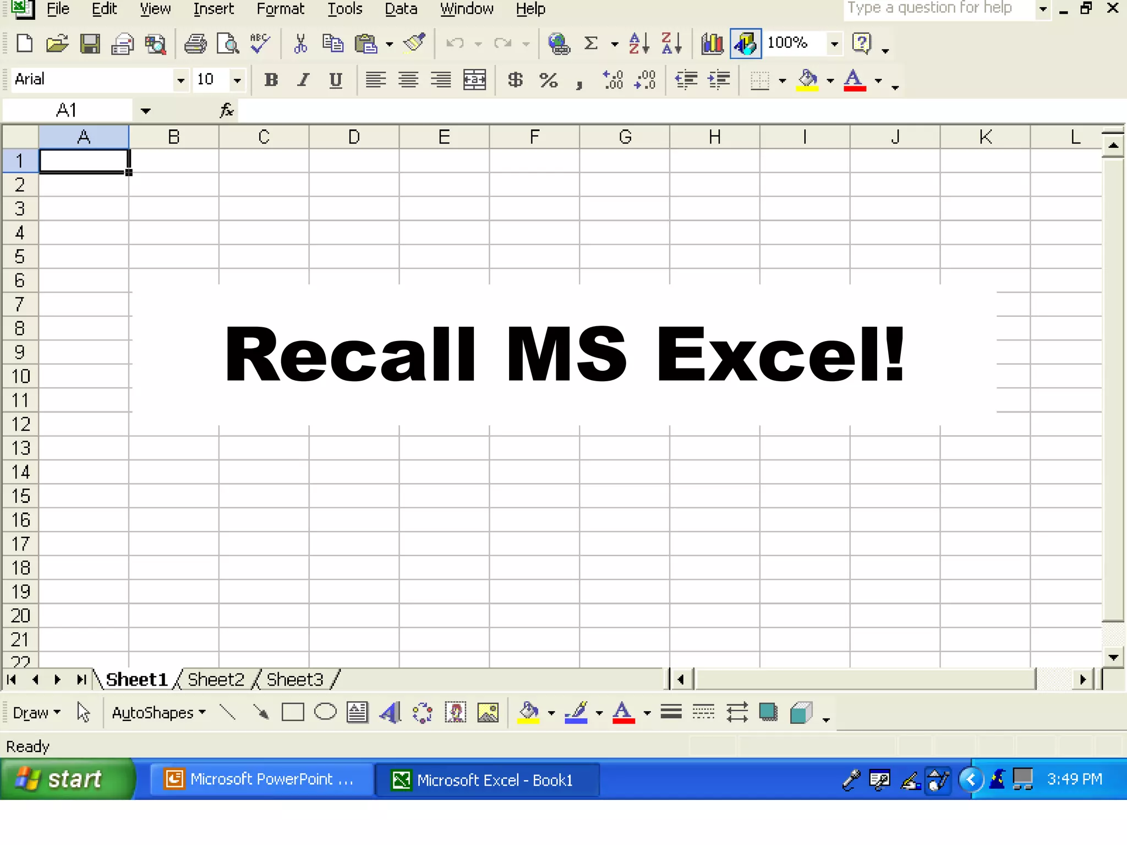Screen dimensions: 1127x845
Task: Insert a text box
Action: tap(358, 713)
